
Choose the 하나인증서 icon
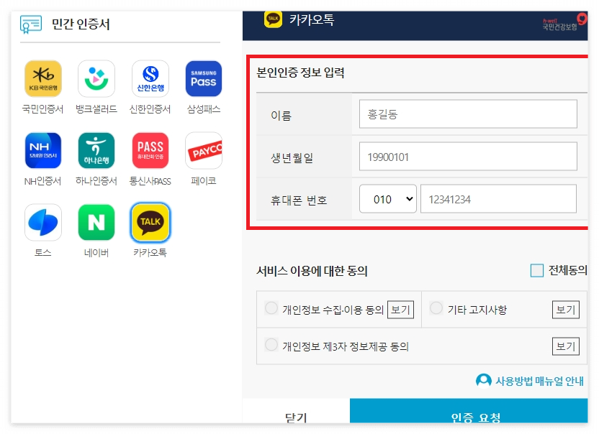(96, 151)
